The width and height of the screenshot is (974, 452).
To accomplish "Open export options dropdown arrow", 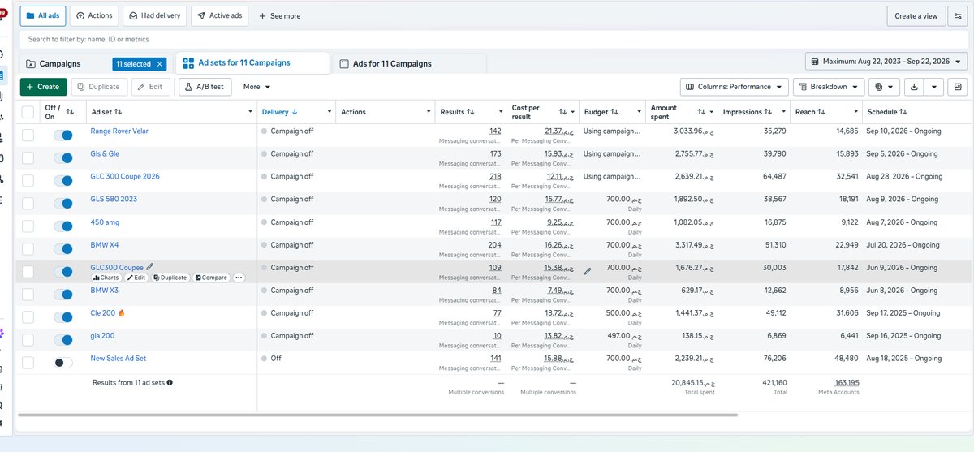I will pos(935,87).
